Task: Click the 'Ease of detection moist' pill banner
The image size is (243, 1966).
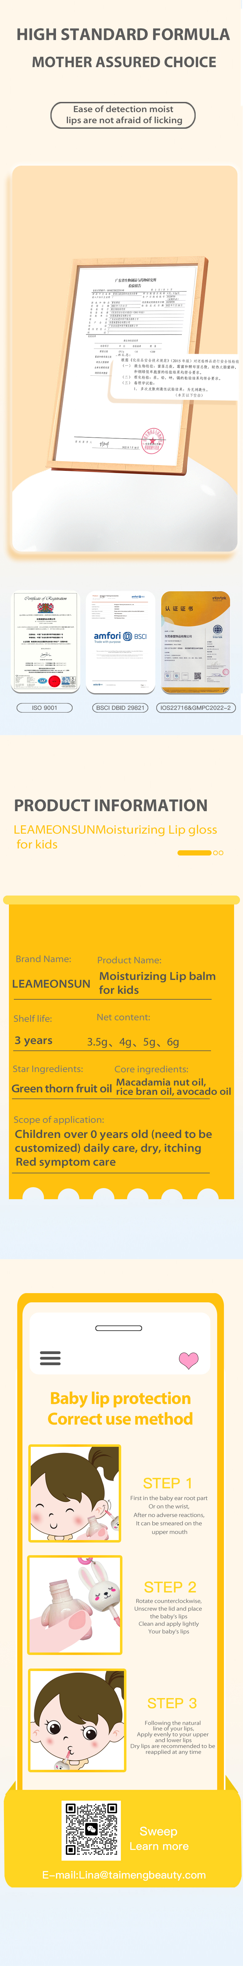Action: pyautogui.click(x=123, y=115)
